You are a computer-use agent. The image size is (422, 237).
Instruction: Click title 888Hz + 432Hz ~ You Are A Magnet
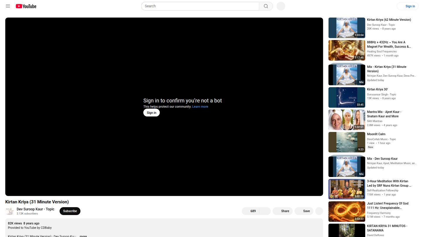coord(389,44)
